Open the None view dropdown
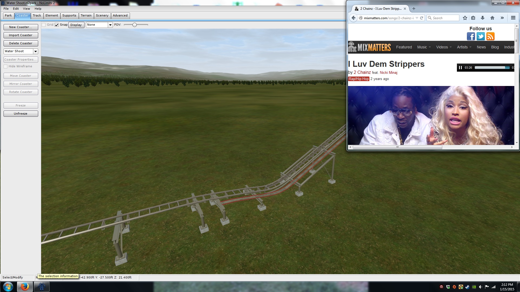This screenshot has height=292, width=520. pyautogui.click(x=110, y=25)
